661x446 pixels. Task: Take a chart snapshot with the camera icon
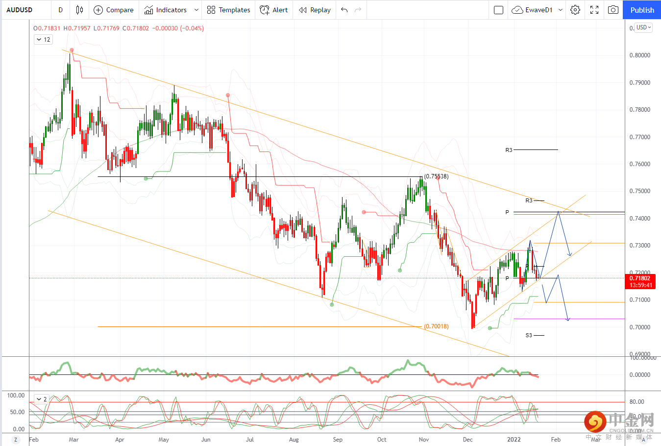coord(613,10)
